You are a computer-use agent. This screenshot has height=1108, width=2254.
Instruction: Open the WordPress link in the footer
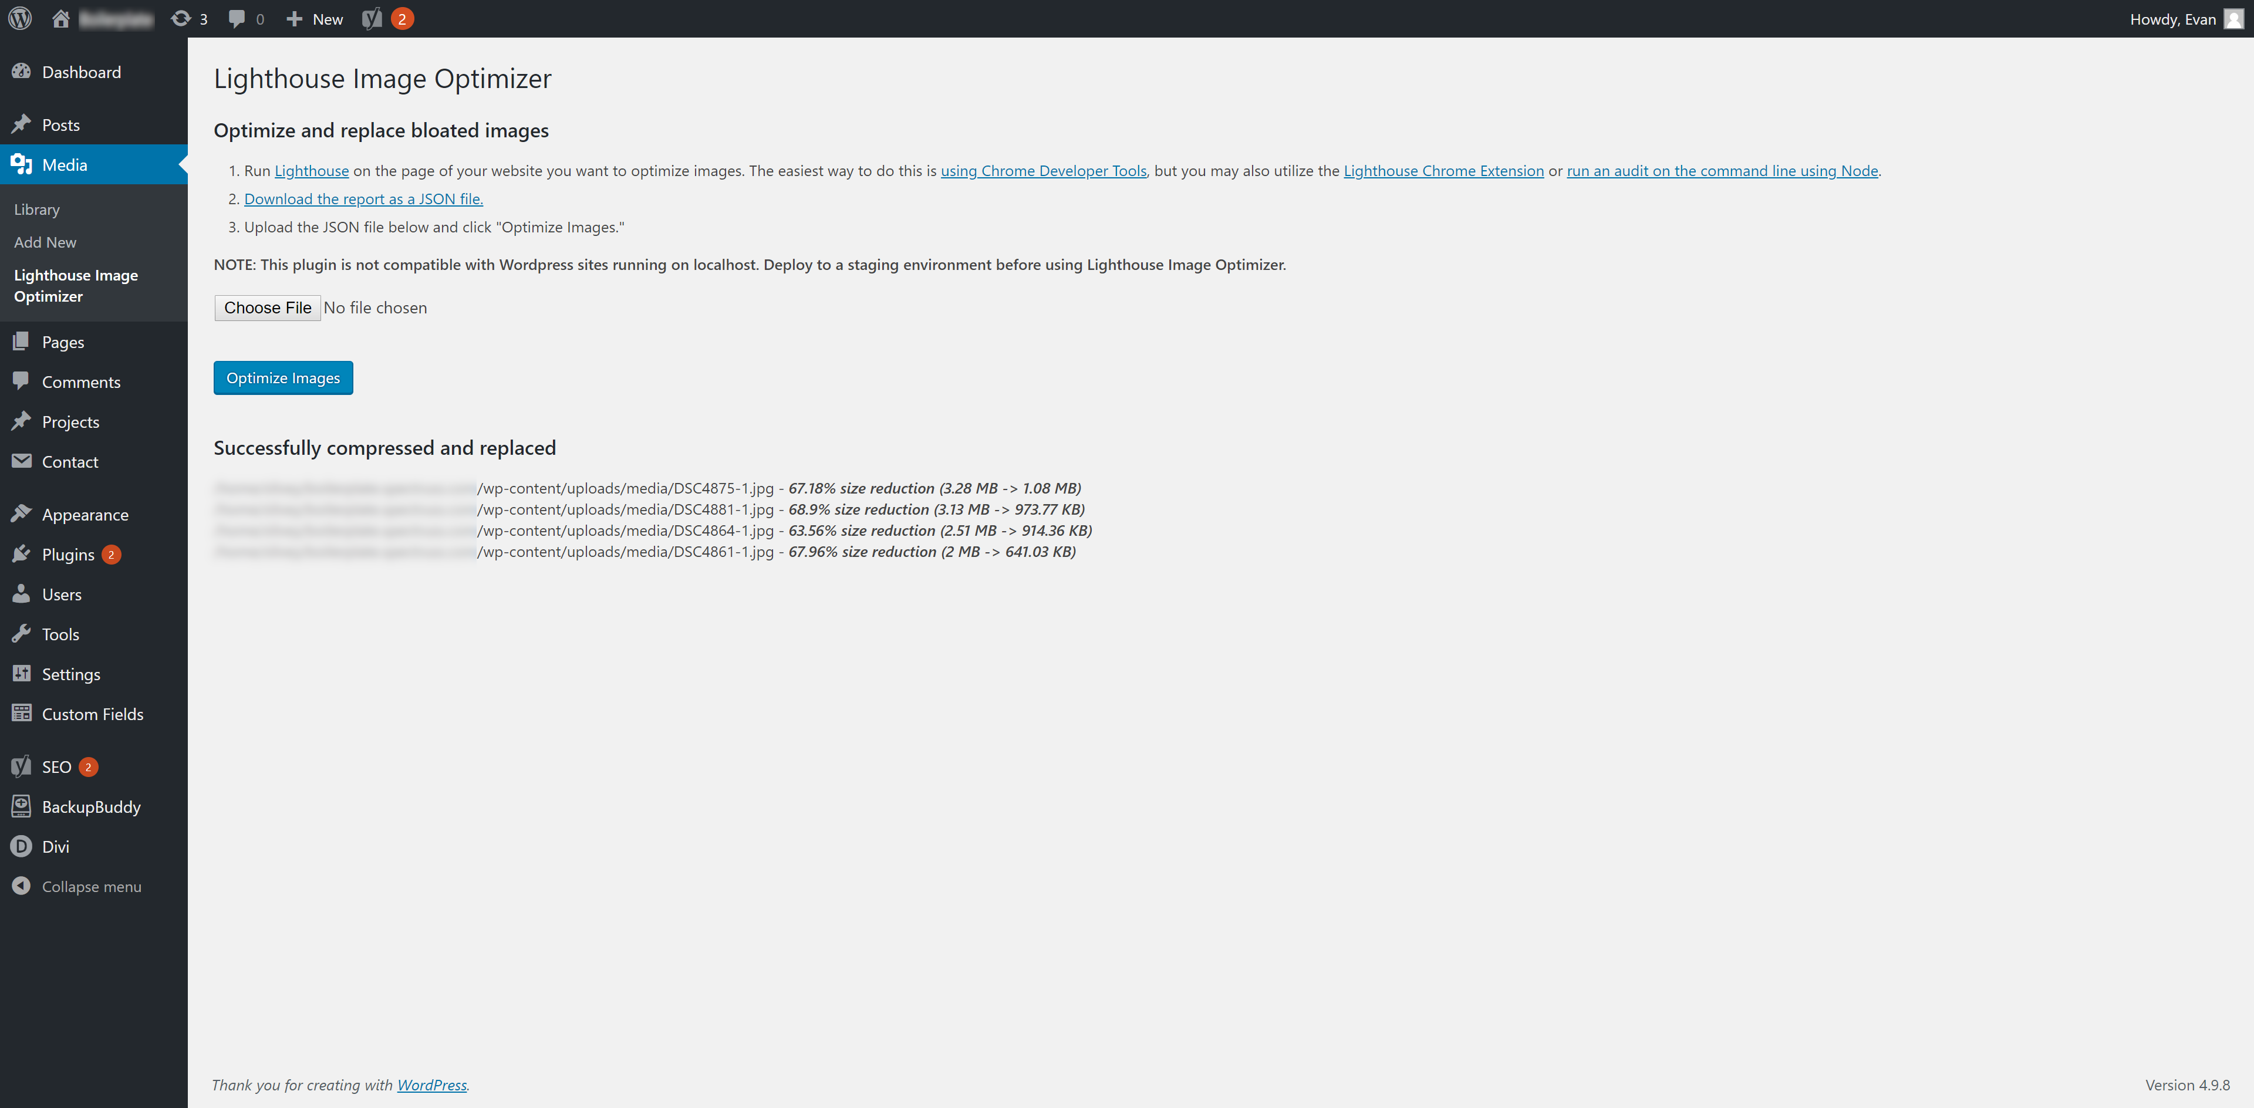point(432,1085)
